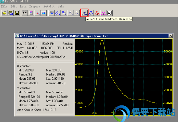Click the blue dotted points icon
Screen dimensions: 178x122
pos(58,13)
